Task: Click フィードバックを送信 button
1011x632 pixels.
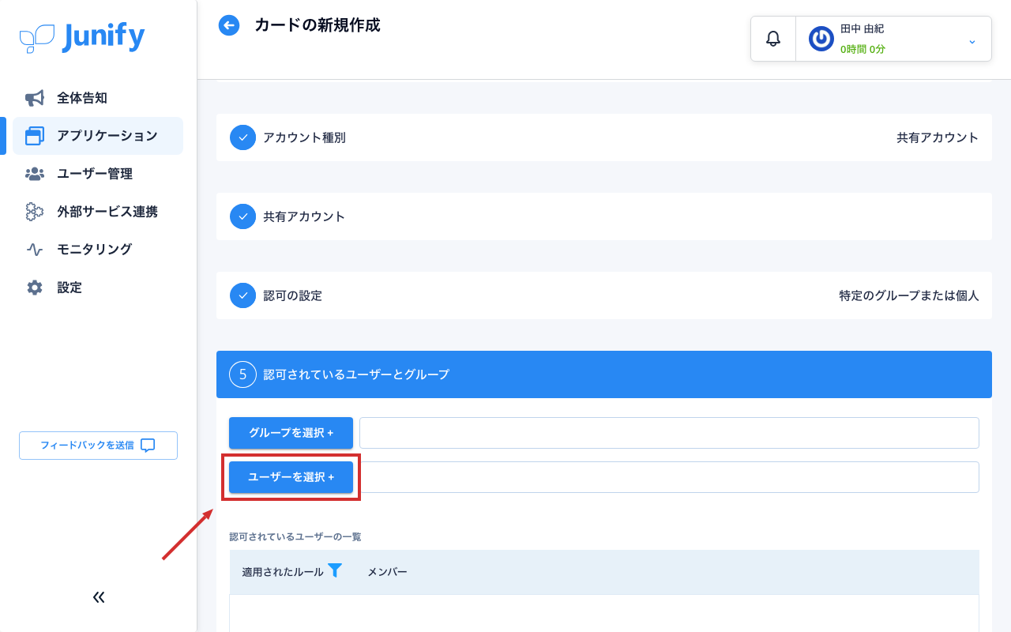Action: point(98,446)
